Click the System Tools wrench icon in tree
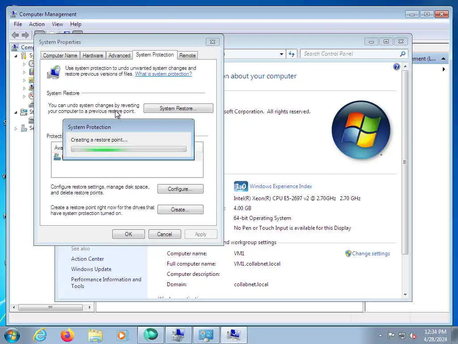Image resolution: width=458 pixels, height=344 pixels. click(23, 55)
